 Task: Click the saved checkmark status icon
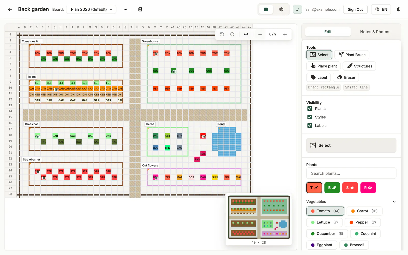coord(297,9)
